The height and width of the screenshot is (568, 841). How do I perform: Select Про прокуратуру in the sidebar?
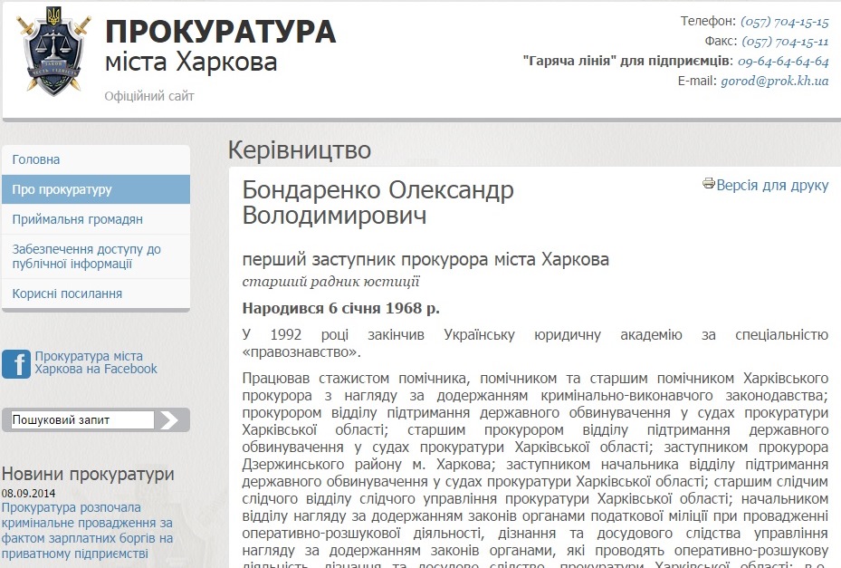tap(62, 189)
